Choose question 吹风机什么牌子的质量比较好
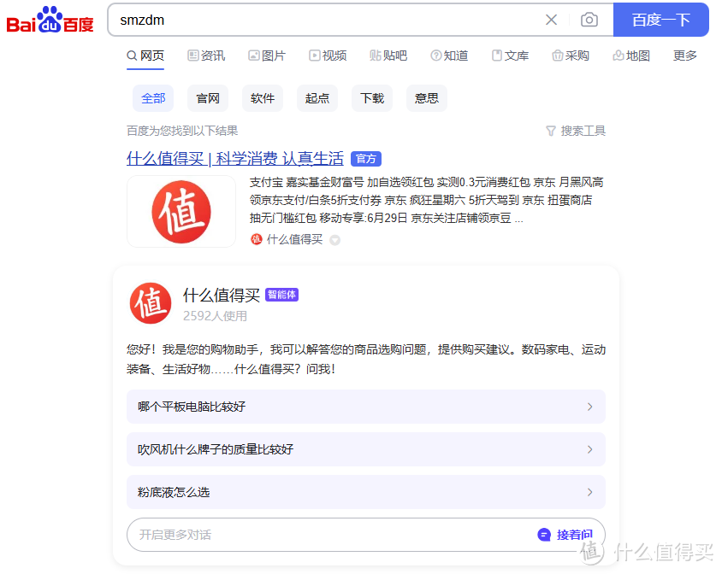 366,449
